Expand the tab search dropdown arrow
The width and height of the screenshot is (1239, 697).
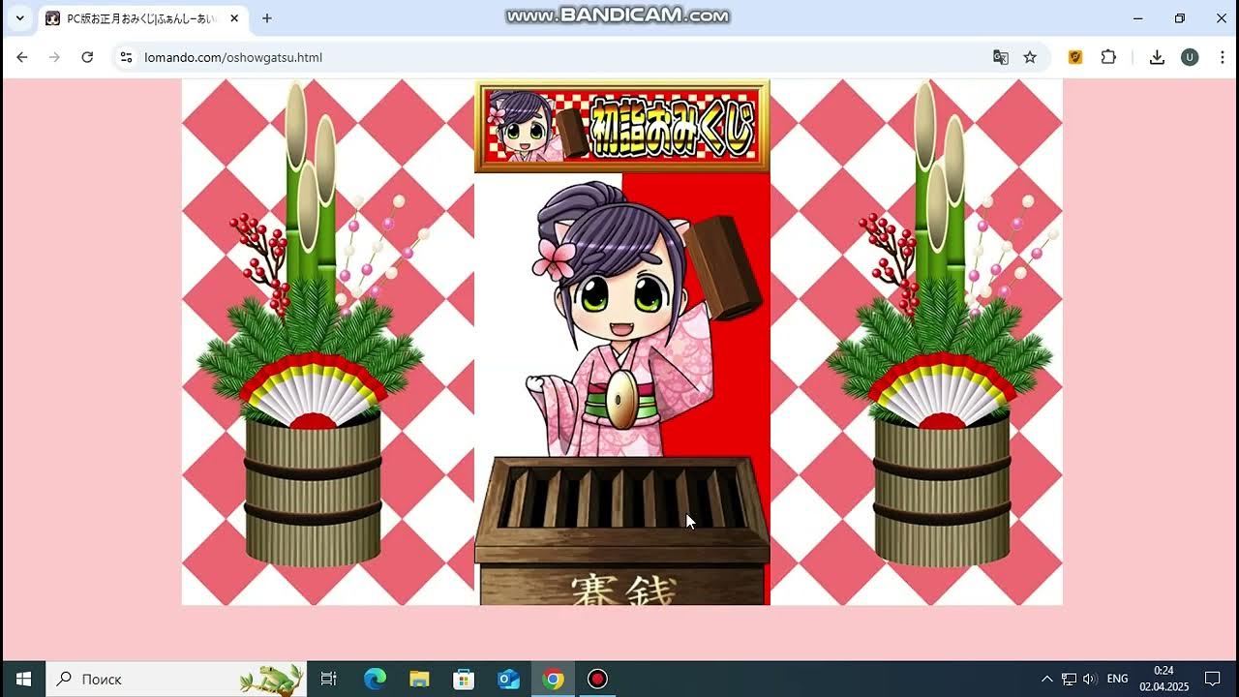(x=19, y=18)
